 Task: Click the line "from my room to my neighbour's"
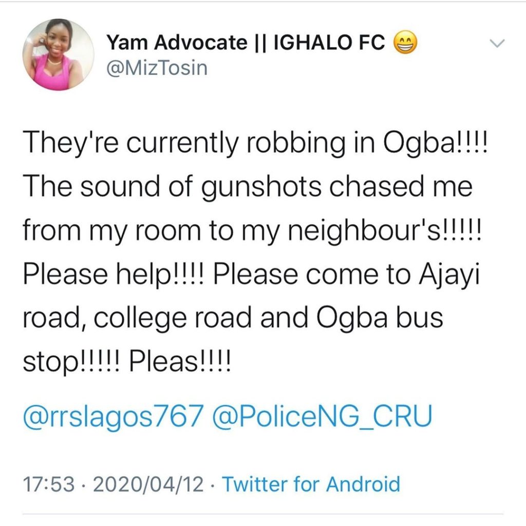251,231
